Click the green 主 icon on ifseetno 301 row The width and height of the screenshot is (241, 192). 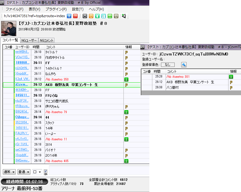(231, 77)
